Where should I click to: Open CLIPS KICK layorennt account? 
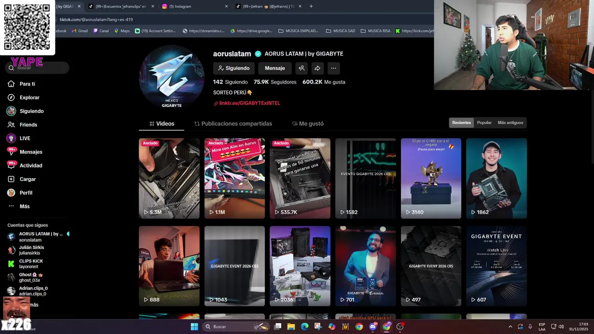point(32,264)
